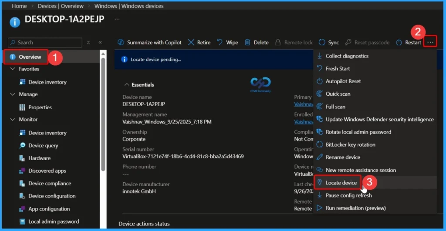This screenshot has height=231, width=446.
Task: Collapse the Monitor section
Action: point(13,119)
